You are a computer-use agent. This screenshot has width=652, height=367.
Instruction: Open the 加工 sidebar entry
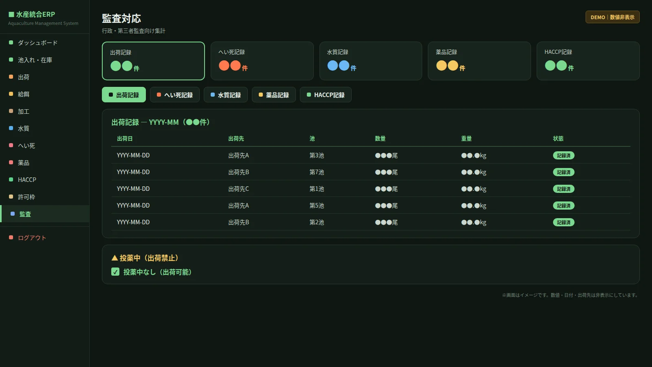pyautogui.click(x=44, y=111)
